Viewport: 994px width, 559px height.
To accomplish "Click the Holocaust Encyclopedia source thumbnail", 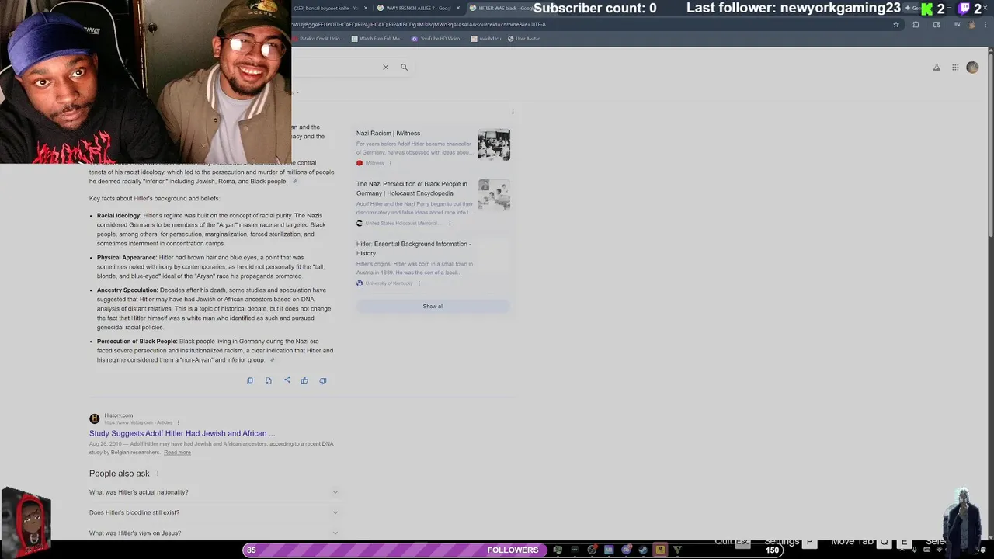I will point(494,195).
